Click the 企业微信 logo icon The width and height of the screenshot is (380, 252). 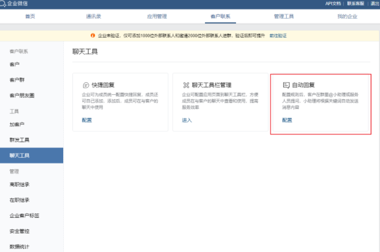[x=4, y=4]
